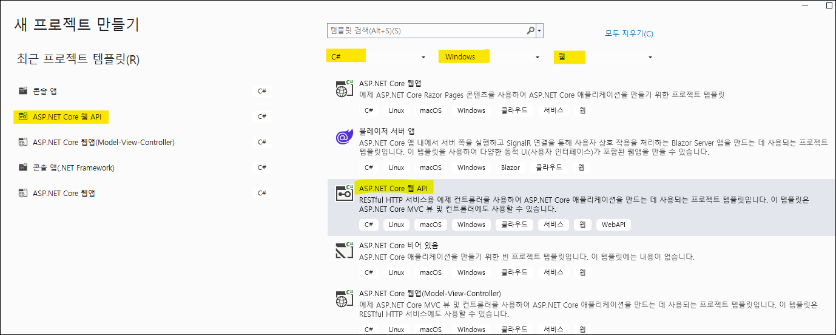The width and height of the screenshot is (836, 335).
Task: Choose ASP.NET Core 웹앱 at bottom of recent templates
Action: 64,193
